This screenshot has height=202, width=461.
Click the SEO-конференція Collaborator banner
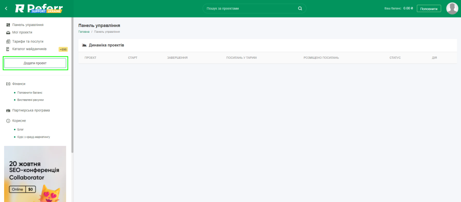[x=35, y=174]
